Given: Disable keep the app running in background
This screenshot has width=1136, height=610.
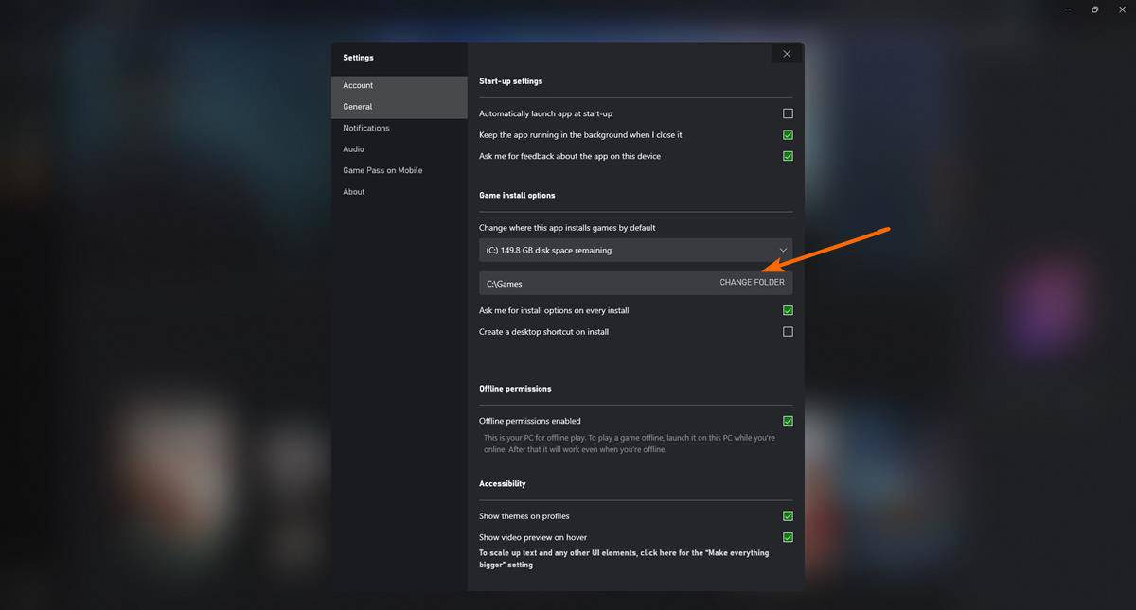Looking at the screenshot, I should [787, 134].
